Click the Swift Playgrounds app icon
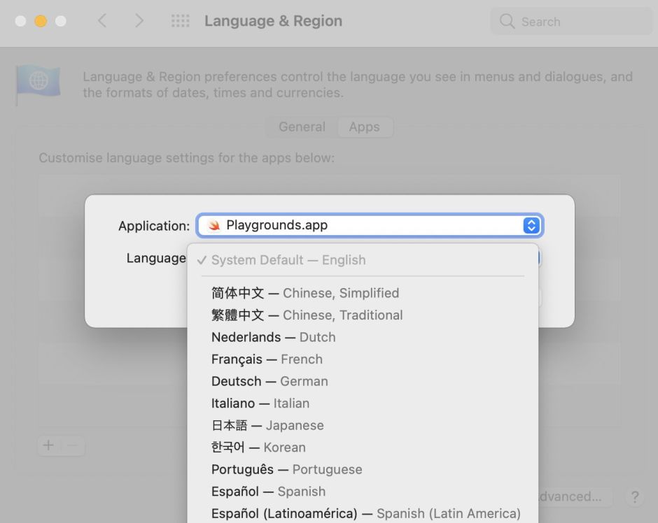The width and height of the screenshot is (658, 523). [214, 225]
